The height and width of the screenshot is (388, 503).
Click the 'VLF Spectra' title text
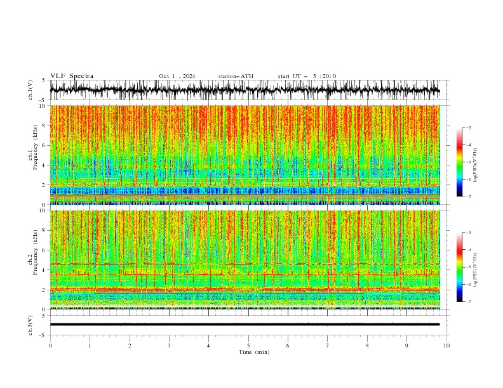coord(72,76)
